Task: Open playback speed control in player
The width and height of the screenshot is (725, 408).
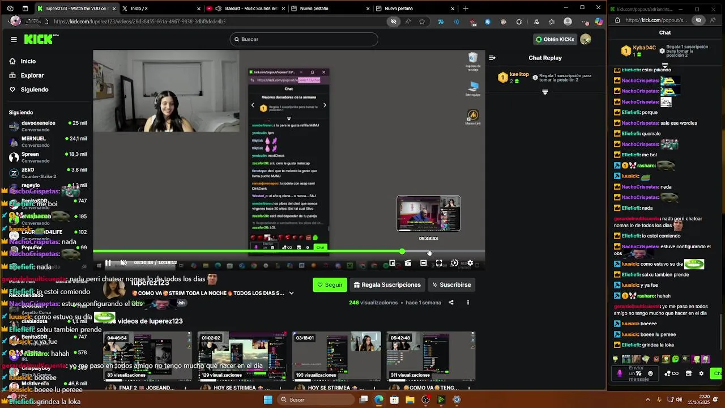Action: (x=454, y=263)
